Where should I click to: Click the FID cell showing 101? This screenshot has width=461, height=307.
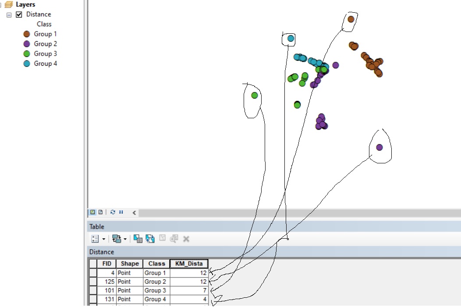[107, 290]
